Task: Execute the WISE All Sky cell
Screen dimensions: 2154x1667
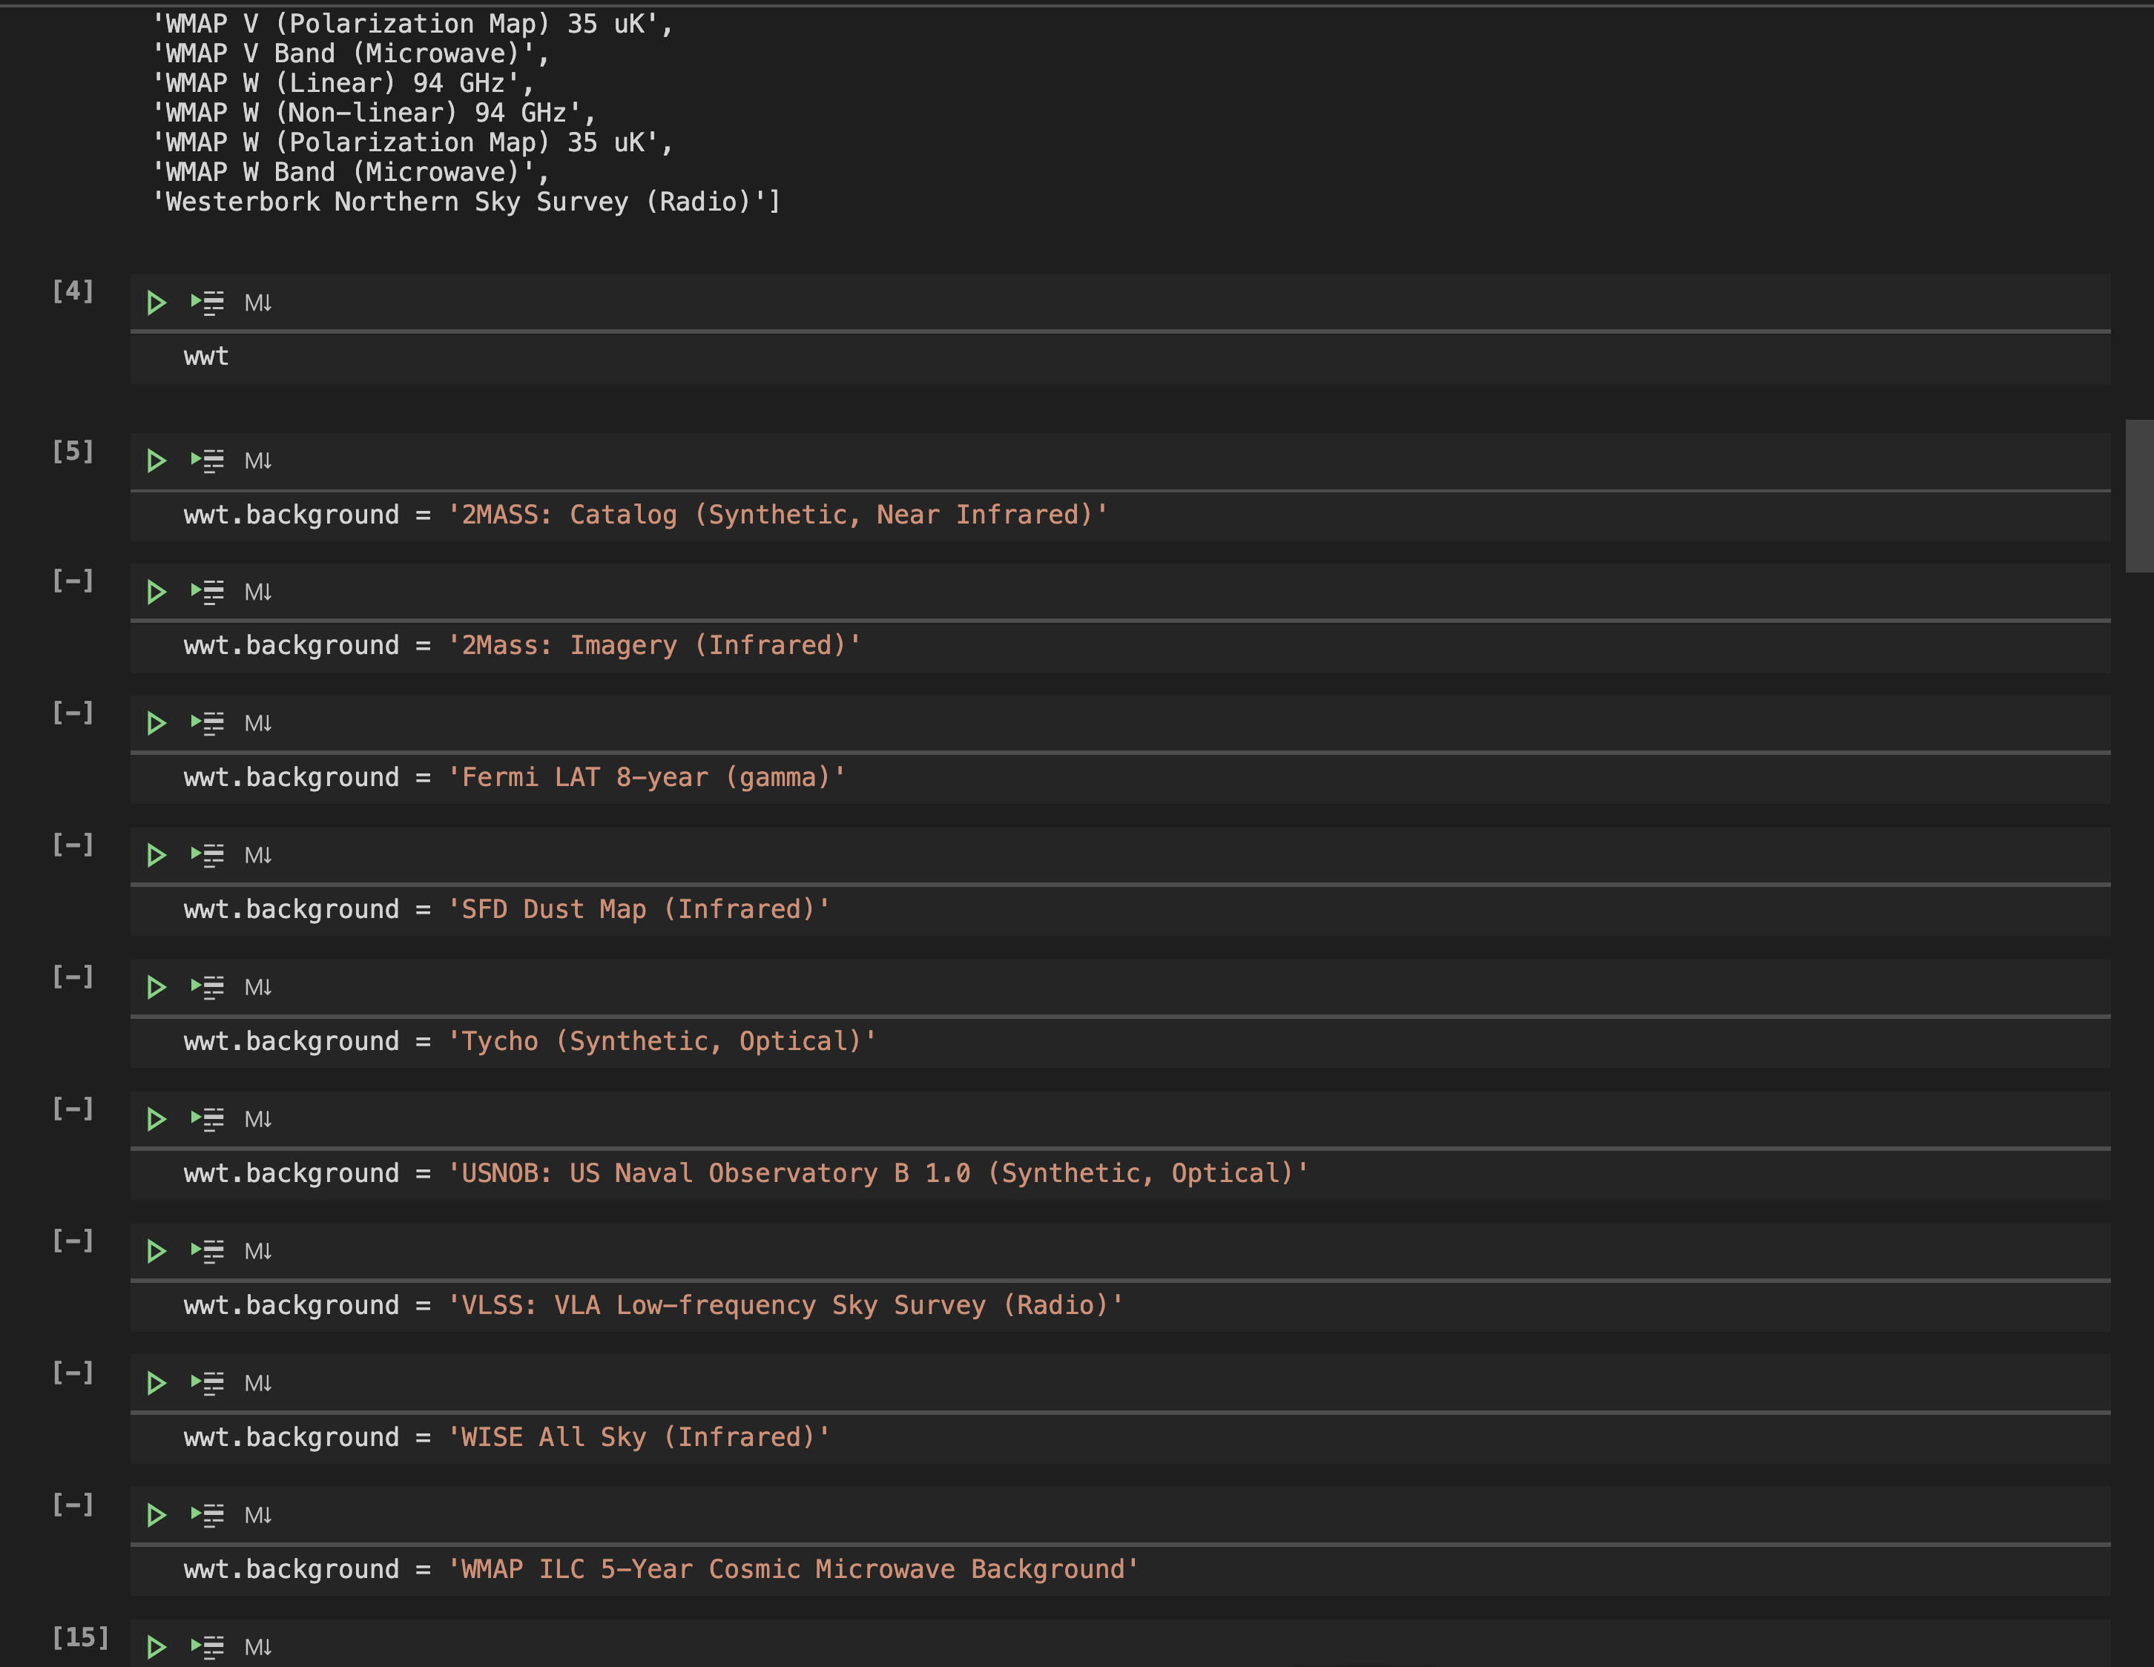Action: pos(156,1383)
